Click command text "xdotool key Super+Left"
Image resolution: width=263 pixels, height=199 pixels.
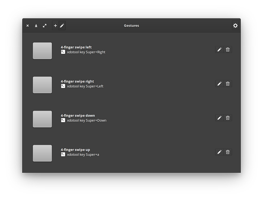click(85, 86)
